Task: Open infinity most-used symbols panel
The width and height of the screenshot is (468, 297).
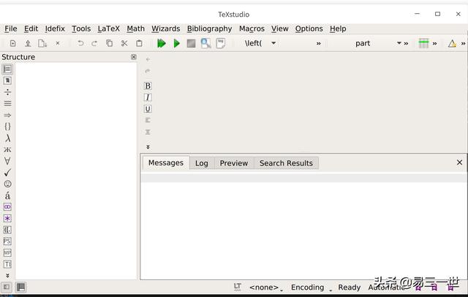Action: pyautogui.click(x=7, y=207)
